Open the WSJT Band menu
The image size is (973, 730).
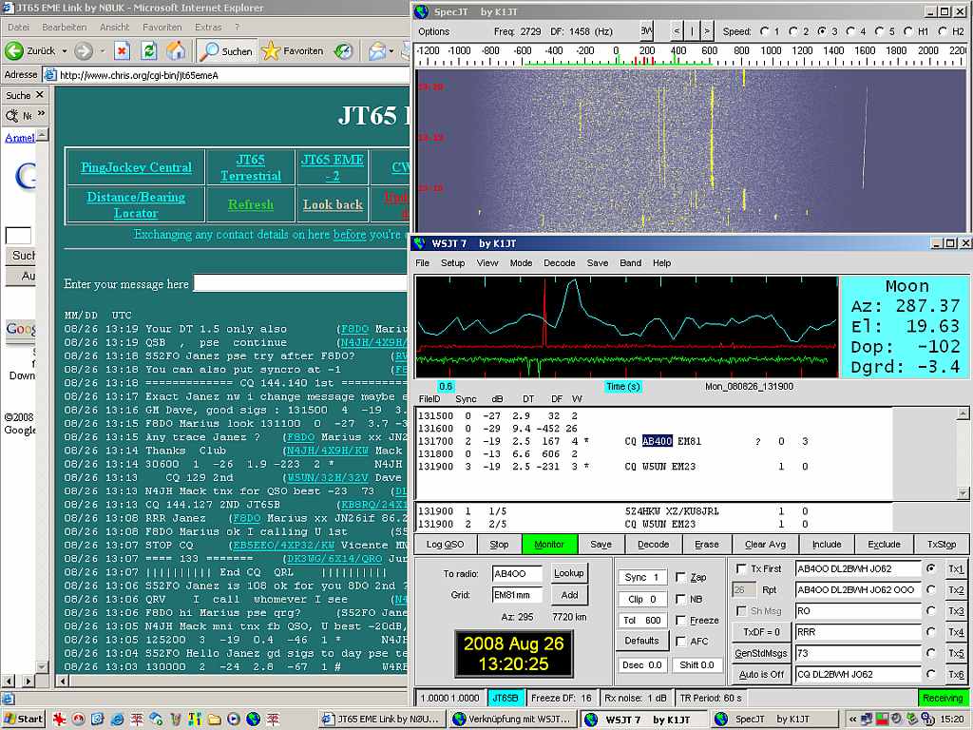point(631,262)
